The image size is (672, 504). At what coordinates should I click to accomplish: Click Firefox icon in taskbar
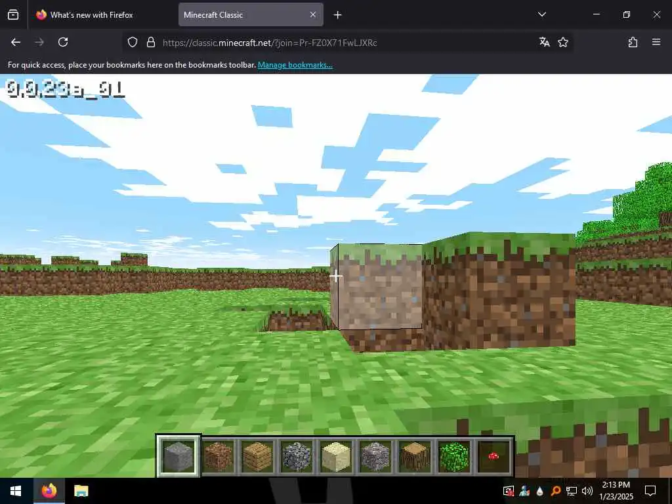(49, 491)
